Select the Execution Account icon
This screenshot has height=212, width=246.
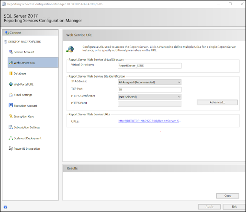11,105
